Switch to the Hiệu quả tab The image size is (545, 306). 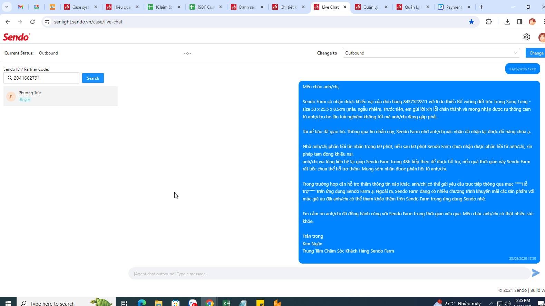[123, 7]
